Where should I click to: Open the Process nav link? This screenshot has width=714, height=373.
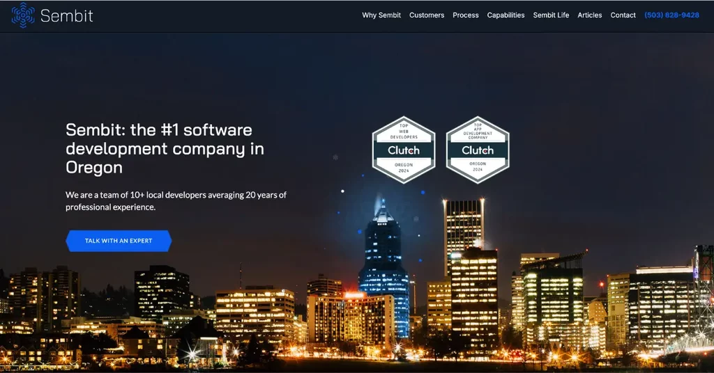465,15
